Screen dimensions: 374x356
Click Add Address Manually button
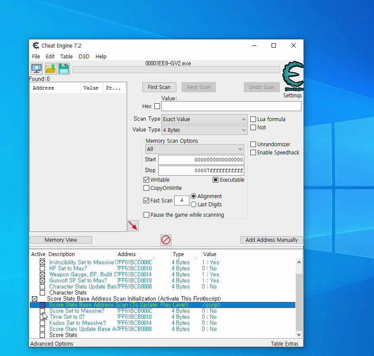(272, 240)
